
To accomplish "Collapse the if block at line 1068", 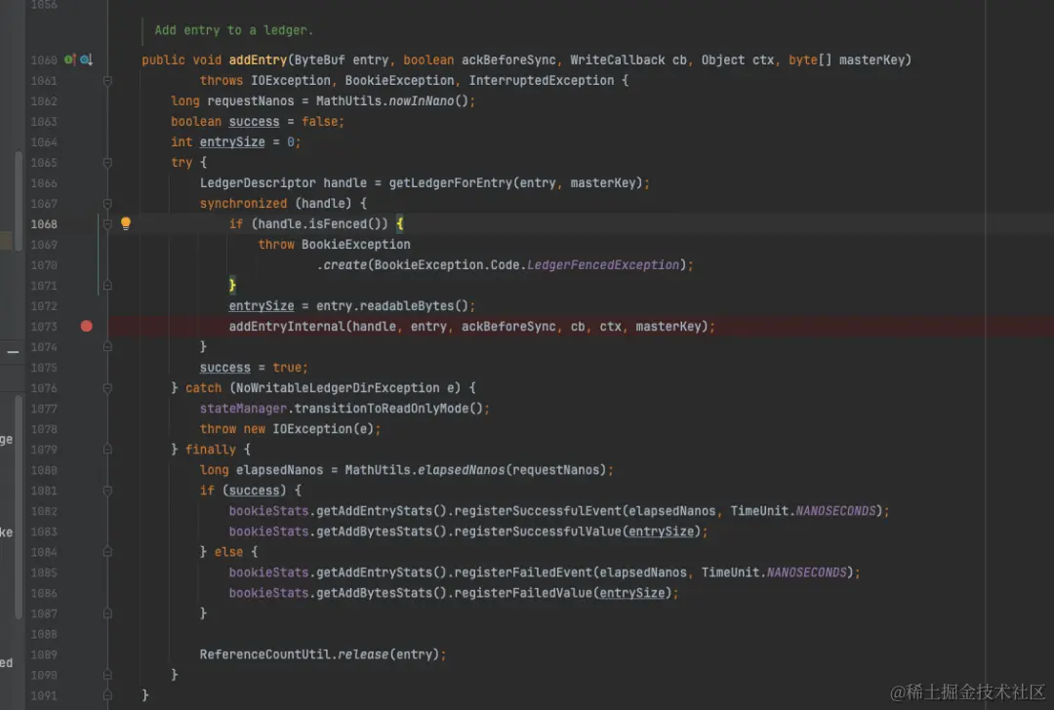I will (107, 223).
